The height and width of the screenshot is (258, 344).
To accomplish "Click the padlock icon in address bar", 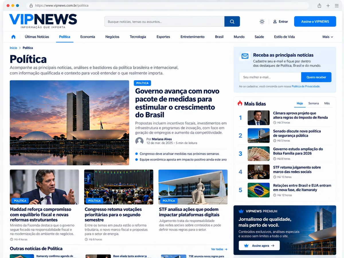I will pyautogui.click(x=31, y=5).
